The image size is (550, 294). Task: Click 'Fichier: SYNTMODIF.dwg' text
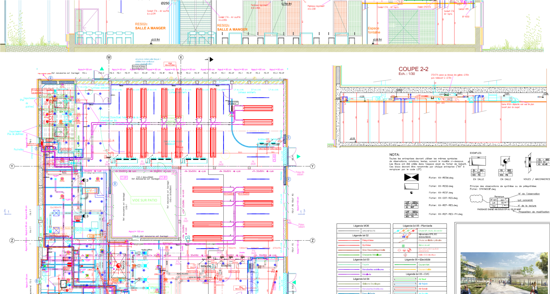coord(483,189)
